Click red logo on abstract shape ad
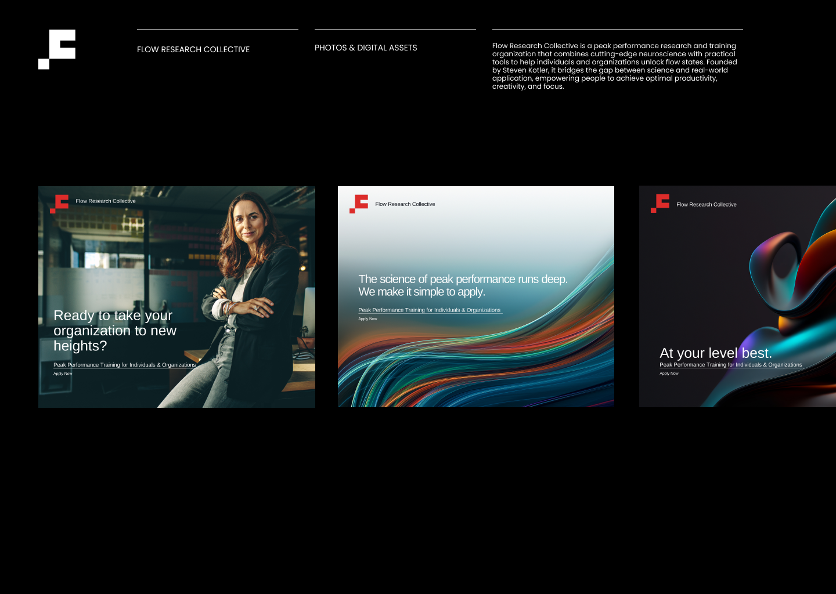This screenshot has width=836, height=594. [x=660, y=204]
